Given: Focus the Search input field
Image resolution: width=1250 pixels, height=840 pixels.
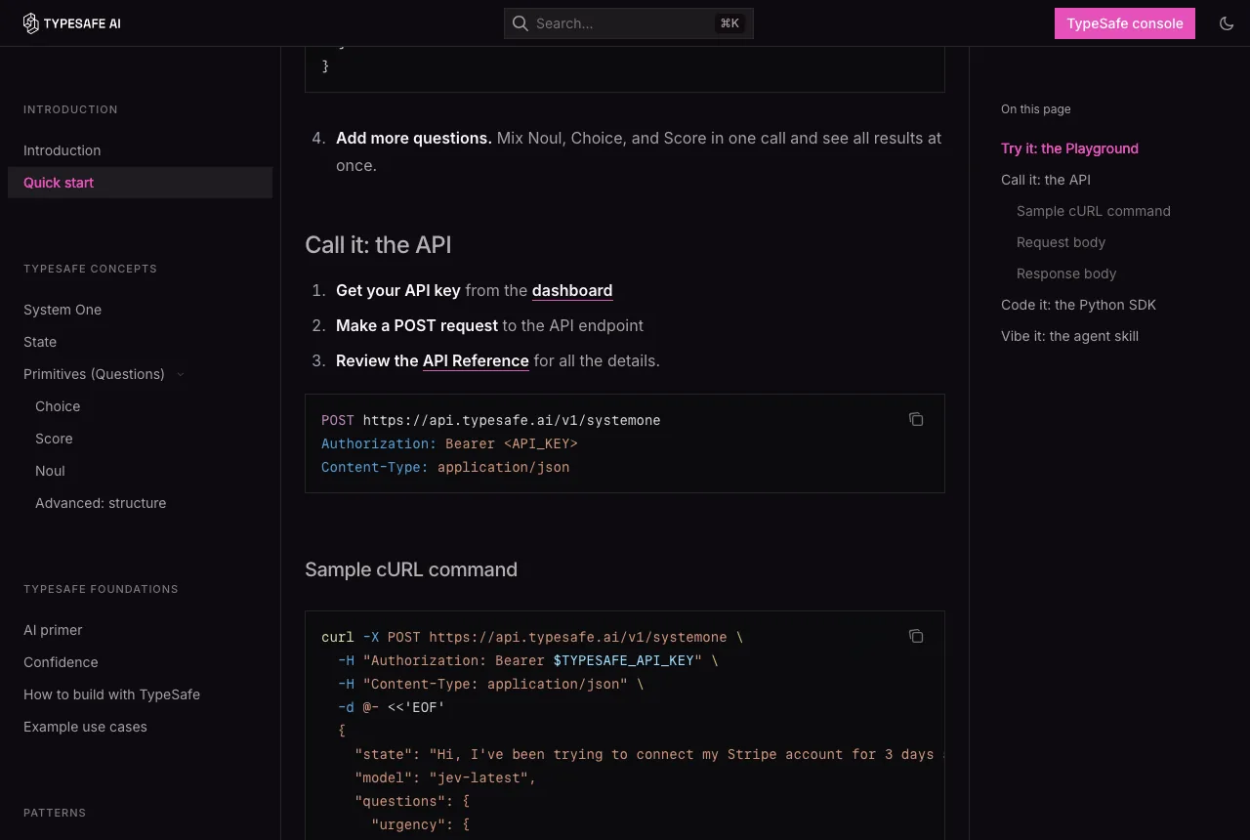Looking at the screenshot, I should point(628,23).
